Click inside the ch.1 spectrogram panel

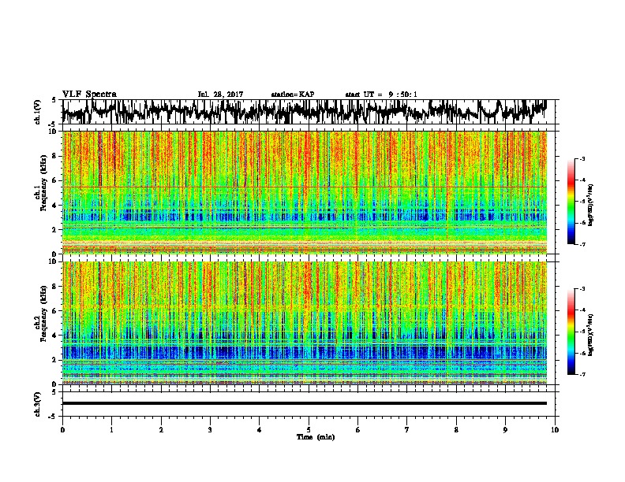pyautogui.click(x=305, y=192)
